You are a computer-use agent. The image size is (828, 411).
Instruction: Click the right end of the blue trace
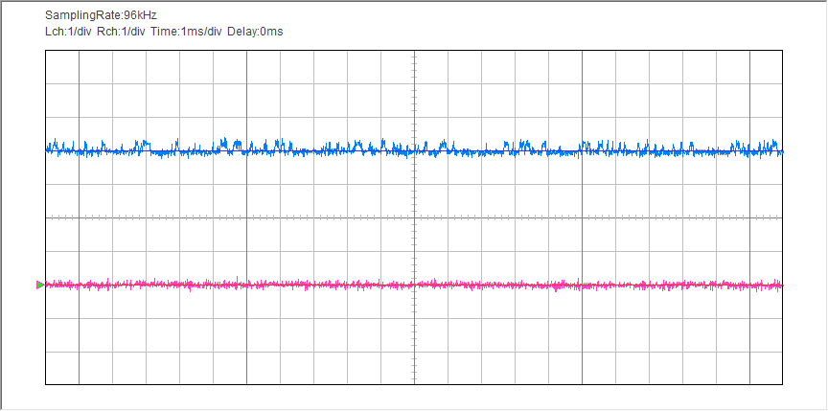coord(781,150)
